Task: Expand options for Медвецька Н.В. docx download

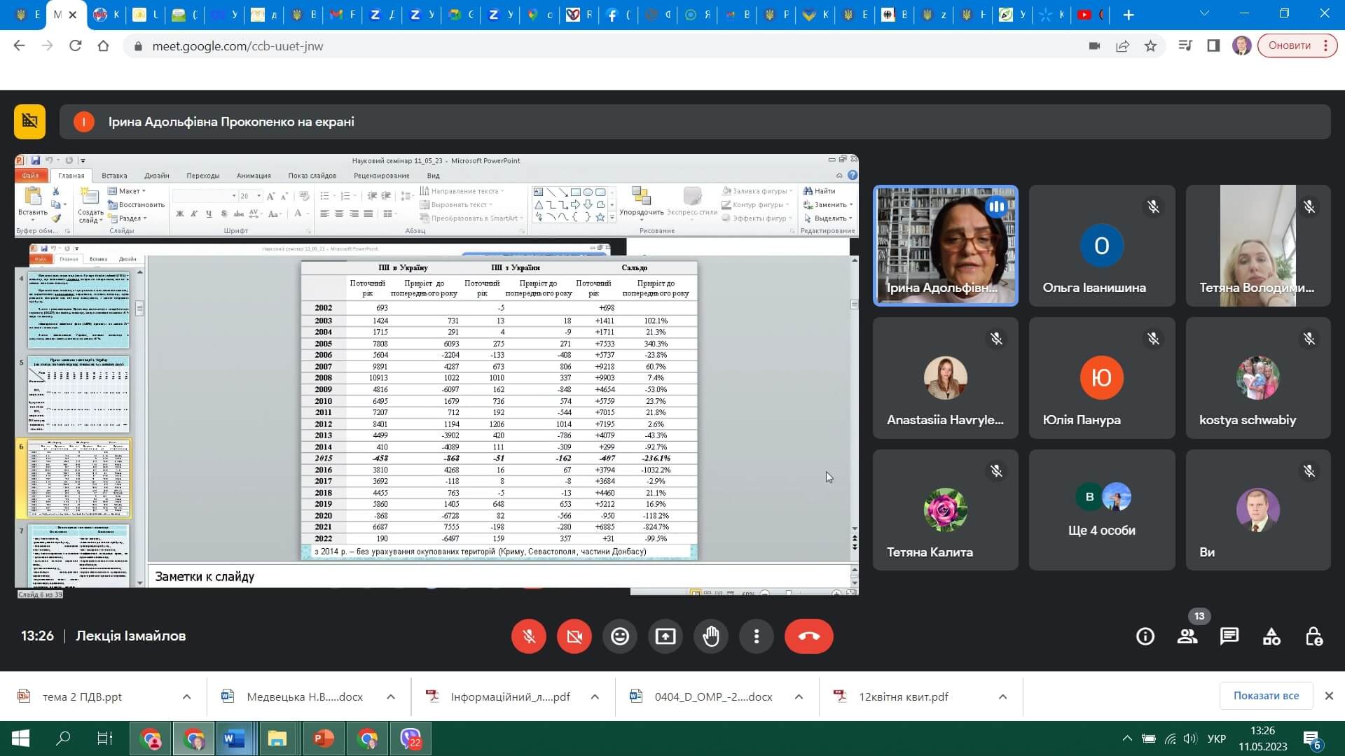Action: click(x=391, y=697)
